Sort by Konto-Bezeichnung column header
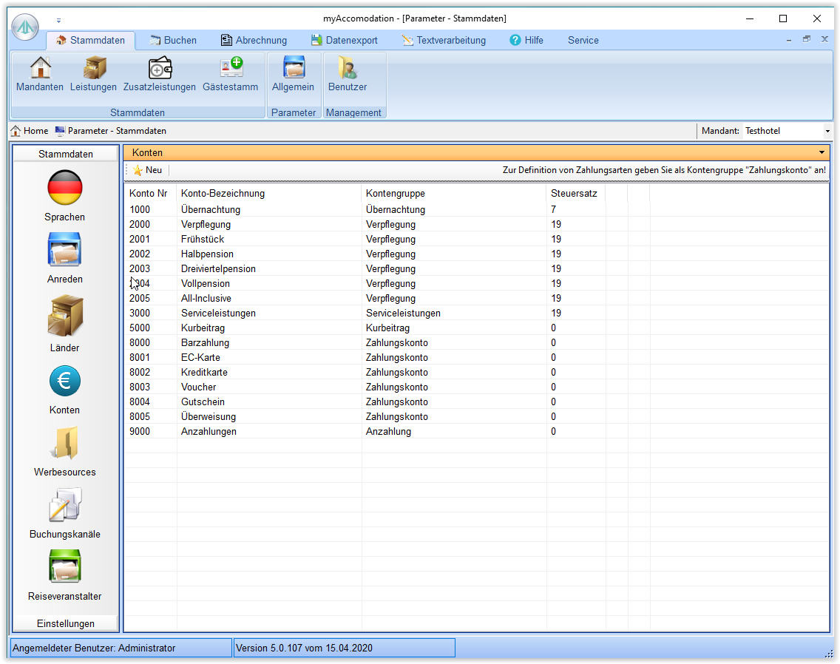 (269, 194)
